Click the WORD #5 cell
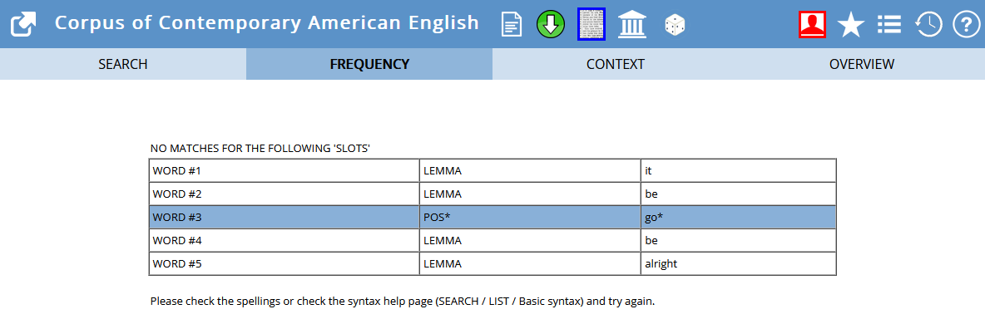This screenshot has height=319, width=985. click(x=284, y=263)
